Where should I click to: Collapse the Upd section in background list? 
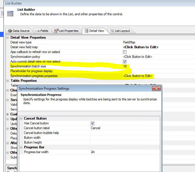8,119
